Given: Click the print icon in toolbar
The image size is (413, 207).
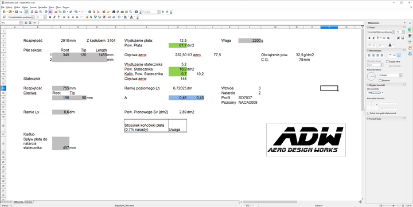Looking at the screenshot, I should [36, 12].
